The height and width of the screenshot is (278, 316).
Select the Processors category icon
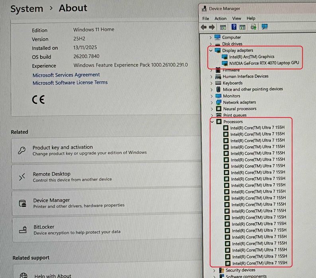[219, 121]
